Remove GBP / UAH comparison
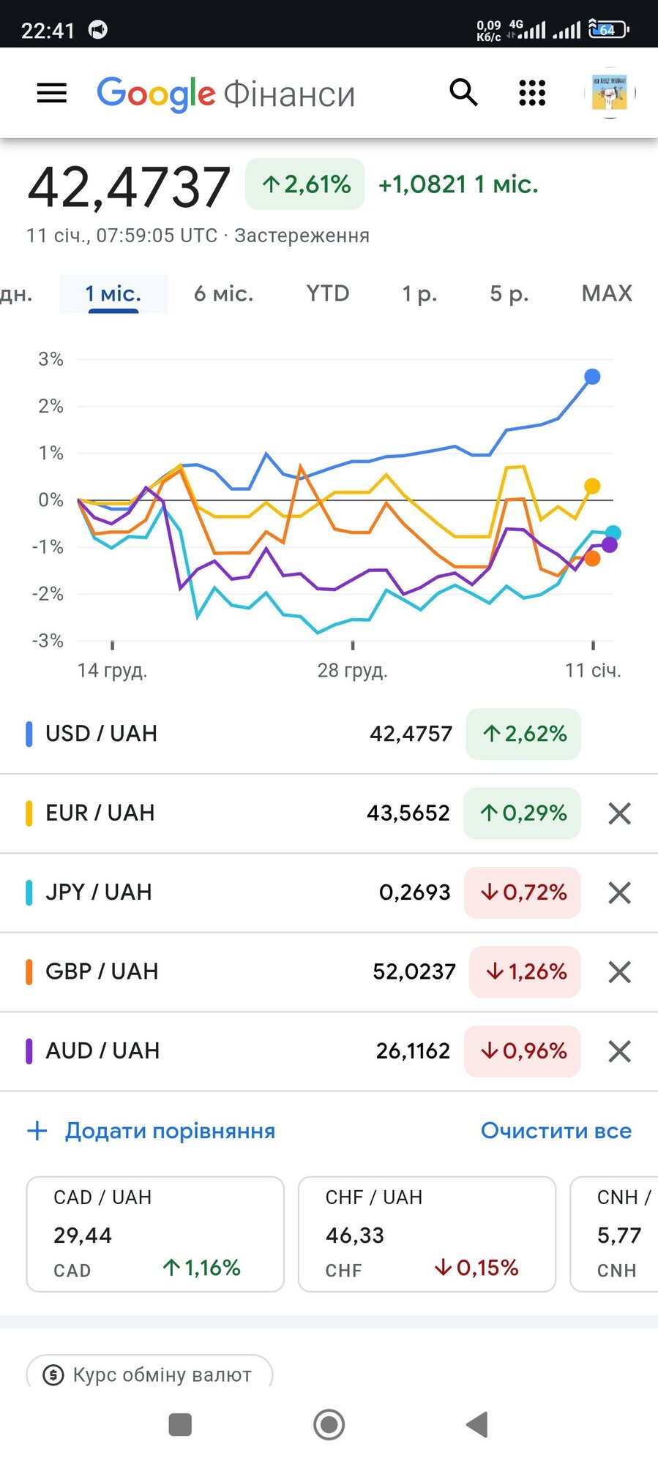Image resolution: width=658 pixels, height=1463 pixels. coord(619,972)
